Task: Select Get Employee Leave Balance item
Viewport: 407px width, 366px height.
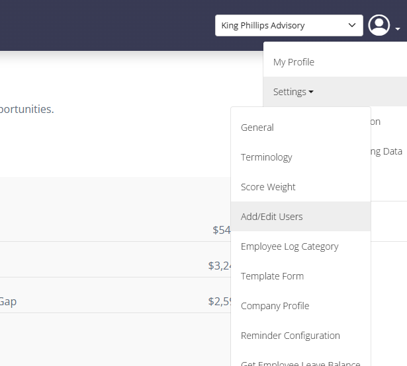Action: point(300,363)
